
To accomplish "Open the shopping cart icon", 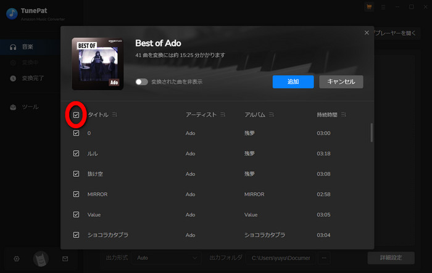I will (369, 7).
